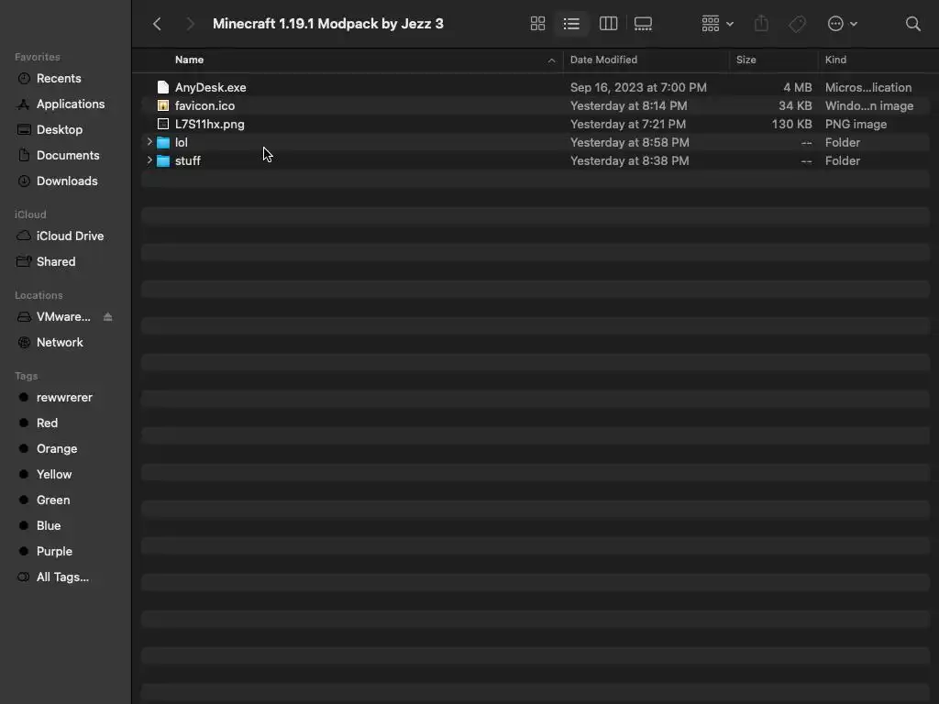Select the L7S11hx.png file
The width and height of the screenshot is (939, 704).
pyautogui.click(x=536, y=125)
